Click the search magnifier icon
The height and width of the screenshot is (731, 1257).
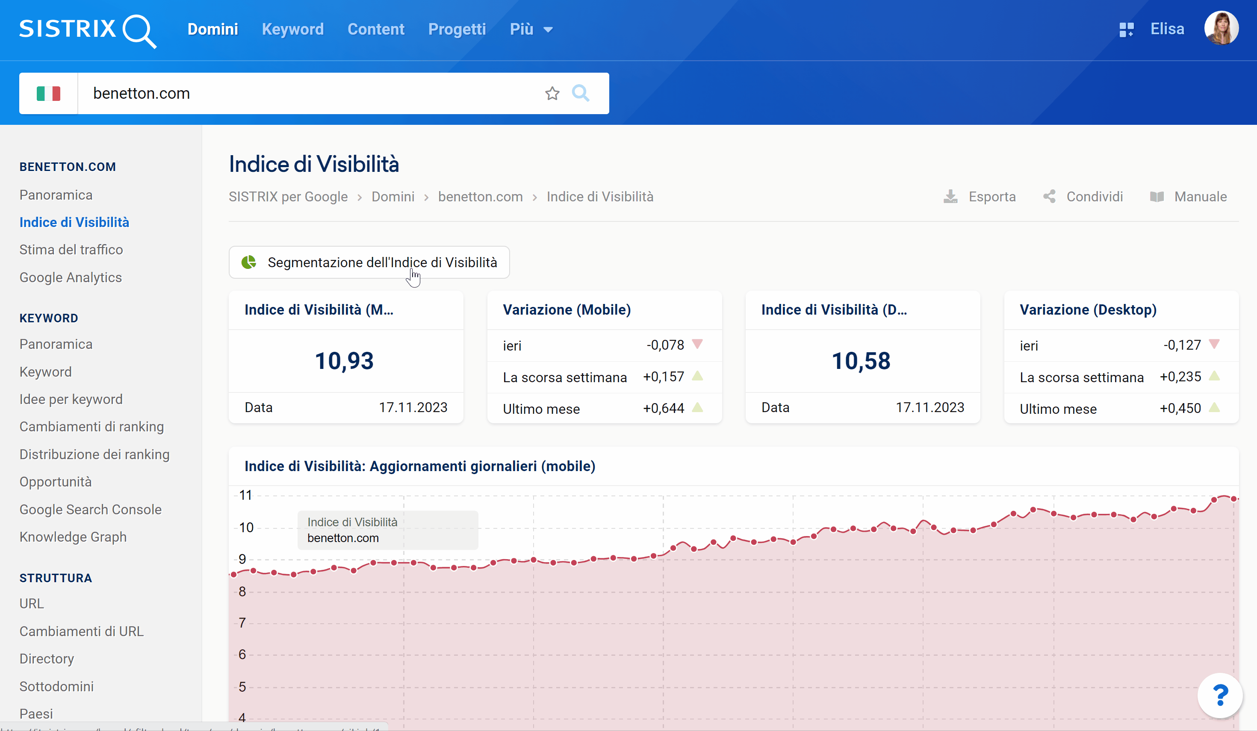coord(580,92)
